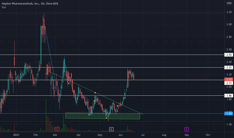
Task: Click the 3.00 price scale value
Action: click(x=229, y=25)
